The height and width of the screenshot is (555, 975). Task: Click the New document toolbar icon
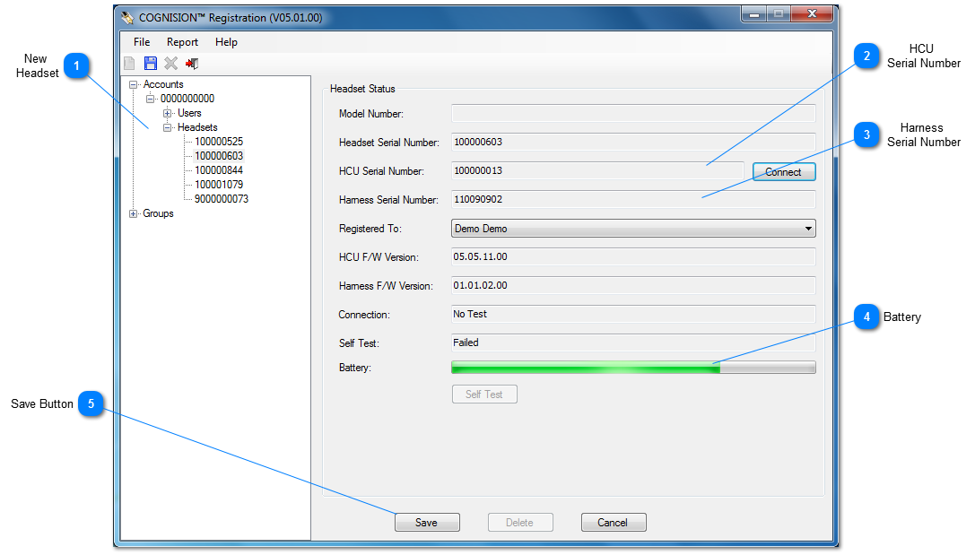(x=130, y=64)
